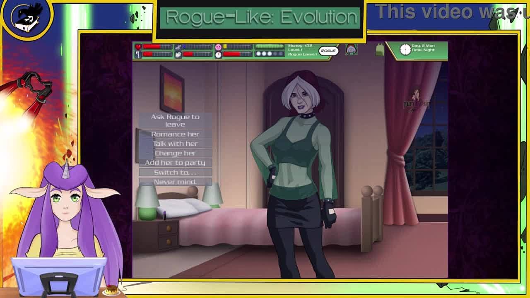Click the purple-haired unicorn avatar
The width and height of the screenshot is (530, 298).
(66, 207)
